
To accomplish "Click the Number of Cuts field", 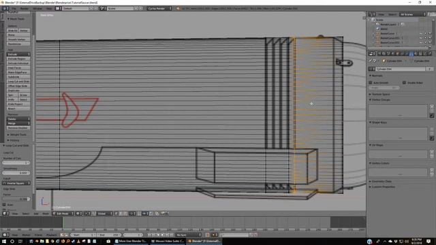I will pyautogui.click(x=16, y=163).
